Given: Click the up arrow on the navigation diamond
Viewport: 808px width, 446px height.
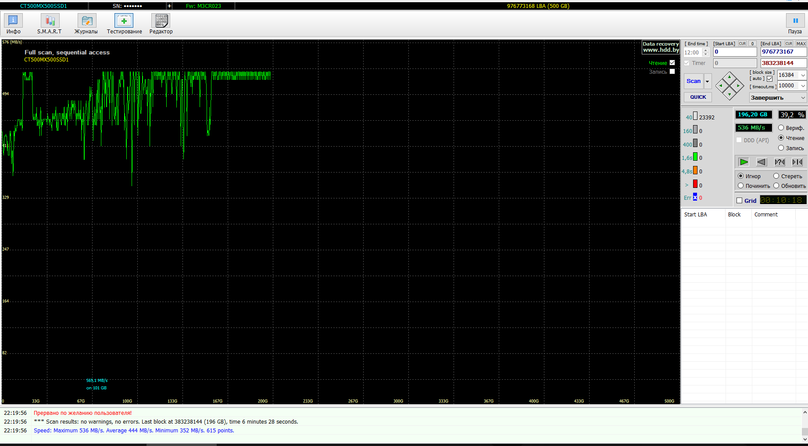Looking at the screenshot, I should pyautogui.click(x=729, y=77).
